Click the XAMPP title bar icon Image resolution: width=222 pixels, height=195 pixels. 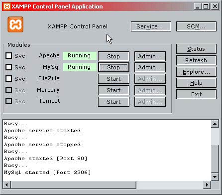pyautogui.click(x=7, y=6)
